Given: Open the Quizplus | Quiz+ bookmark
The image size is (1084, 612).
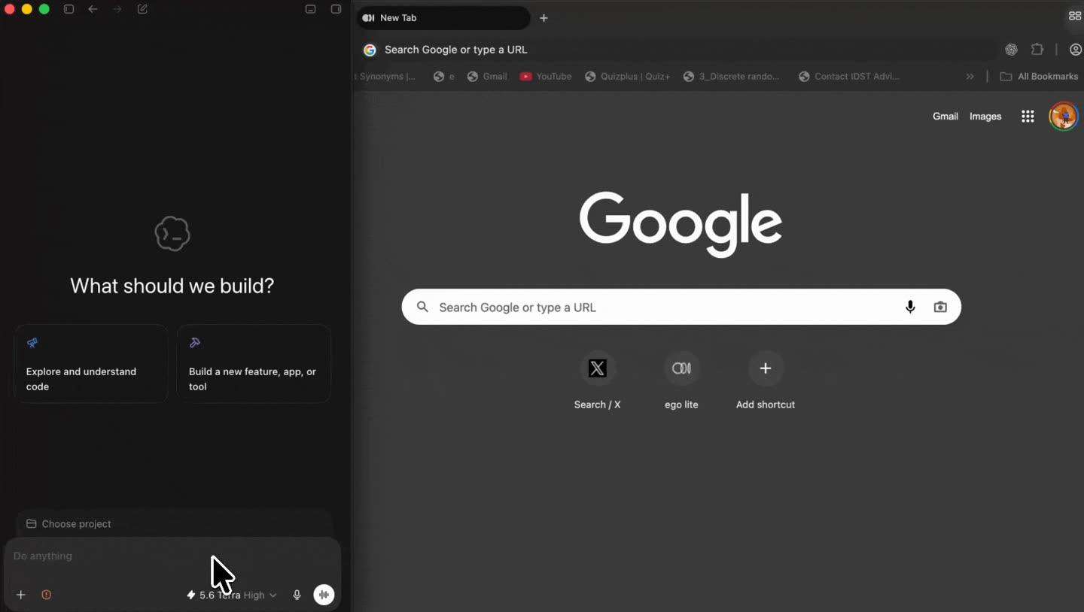Looking at the screenshot, I should pos(628,76).
